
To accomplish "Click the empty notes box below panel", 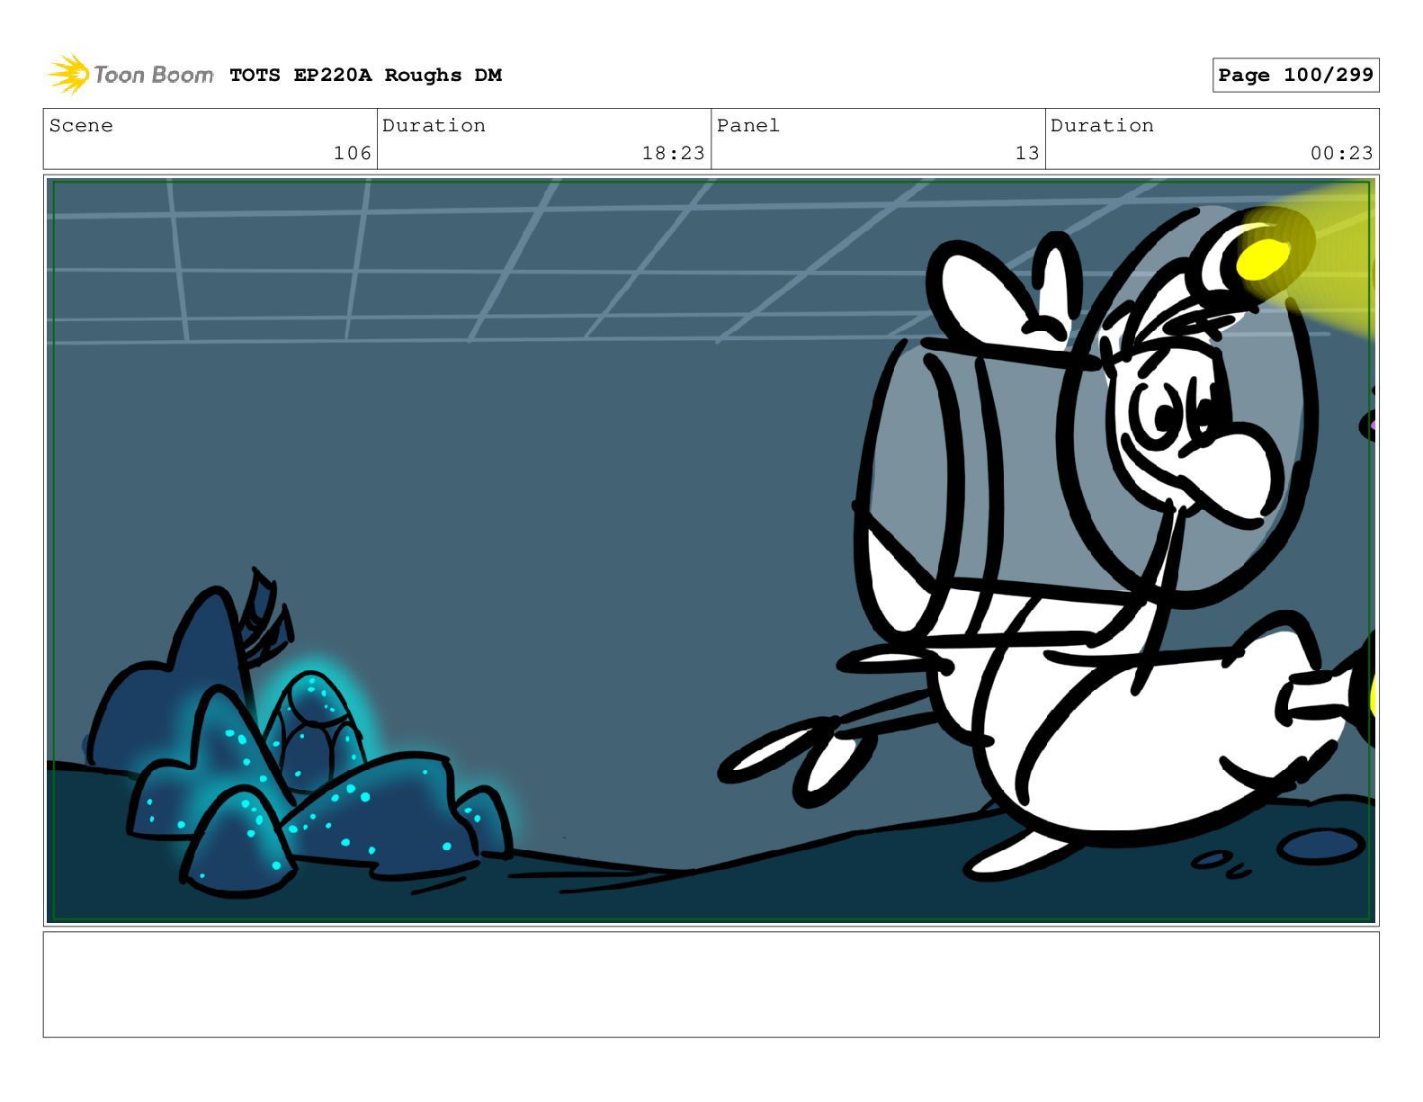I will click(711, 984).
